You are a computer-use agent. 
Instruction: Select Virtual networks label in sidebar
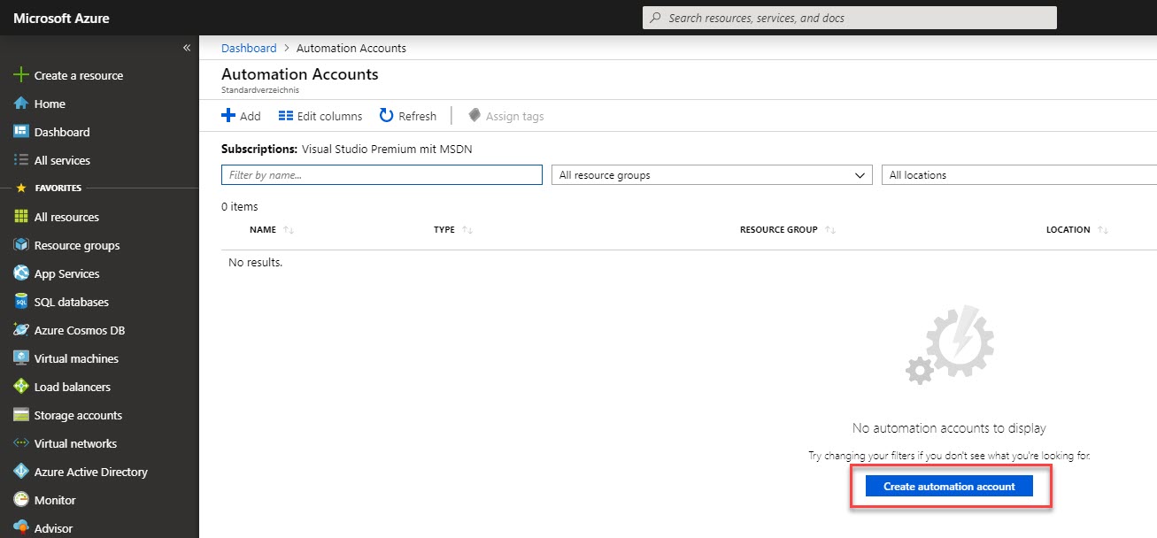tap(75, 443)
